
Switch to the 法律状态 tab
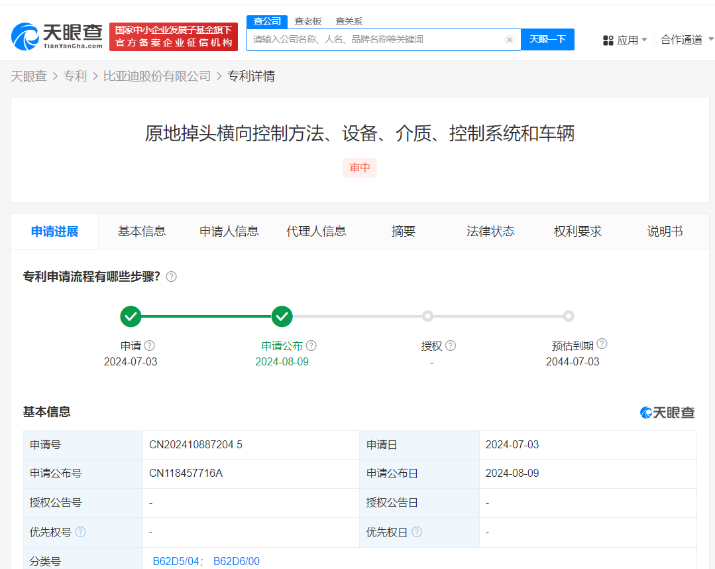[x=490, y=231]
